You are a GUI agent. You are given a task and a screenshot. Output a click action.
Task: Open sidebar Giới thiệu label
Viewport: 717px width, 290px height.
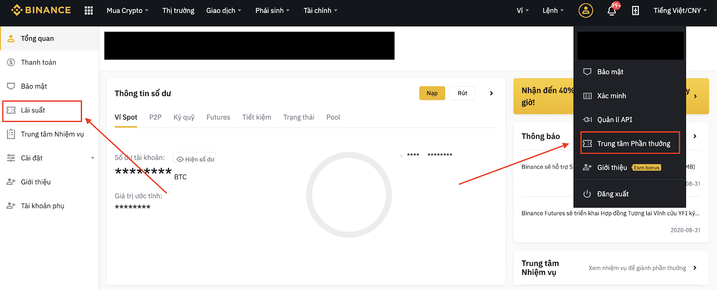pyautogui.click(x=36, y=182)
